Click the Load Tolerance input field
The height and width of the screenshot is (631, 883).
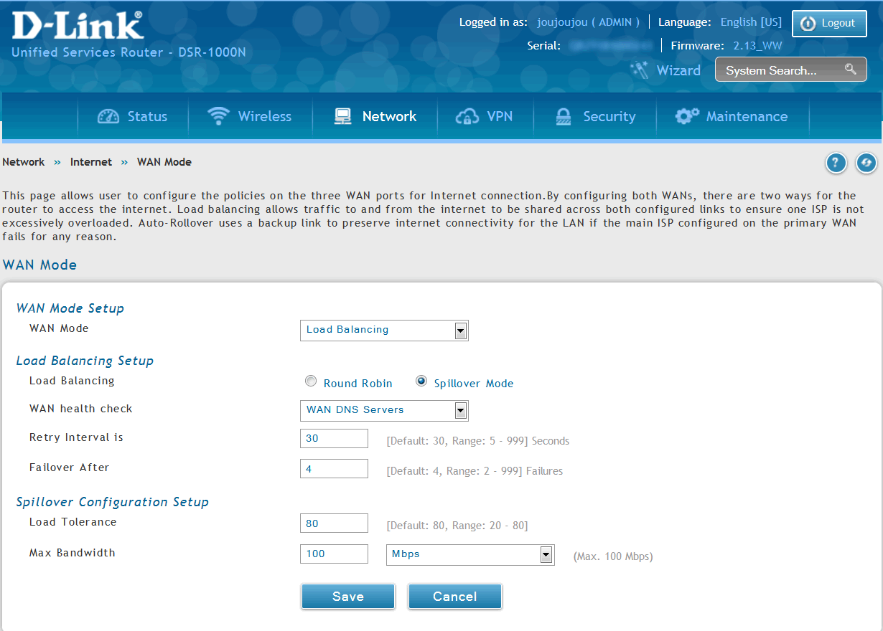point(334,523)
